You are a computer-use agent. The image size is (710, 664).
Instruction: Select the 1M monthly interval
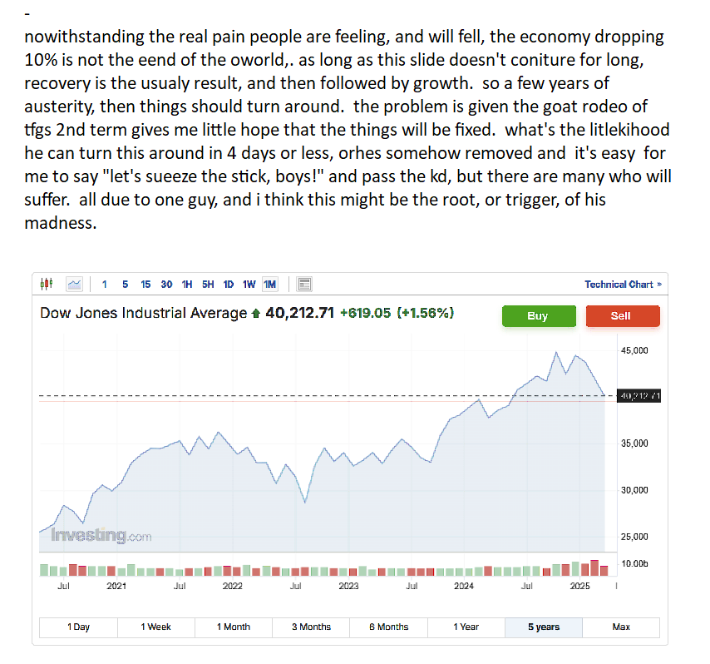coord(270,285)
